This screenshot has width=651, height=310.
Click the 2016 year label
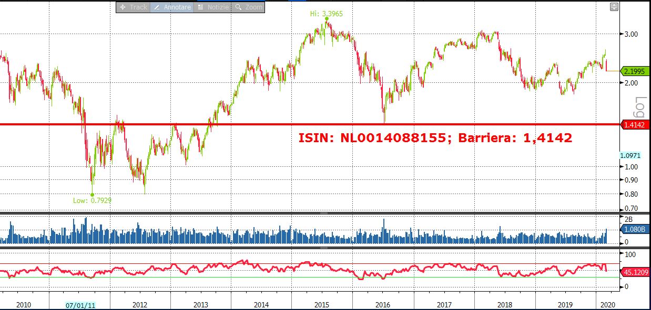coord(383,305)
